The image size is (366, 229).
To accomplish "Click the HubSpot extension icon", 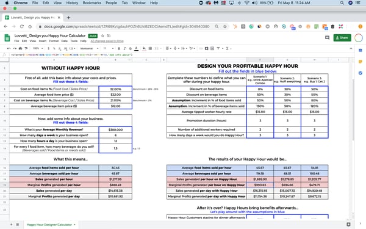I will click(235, 27).
